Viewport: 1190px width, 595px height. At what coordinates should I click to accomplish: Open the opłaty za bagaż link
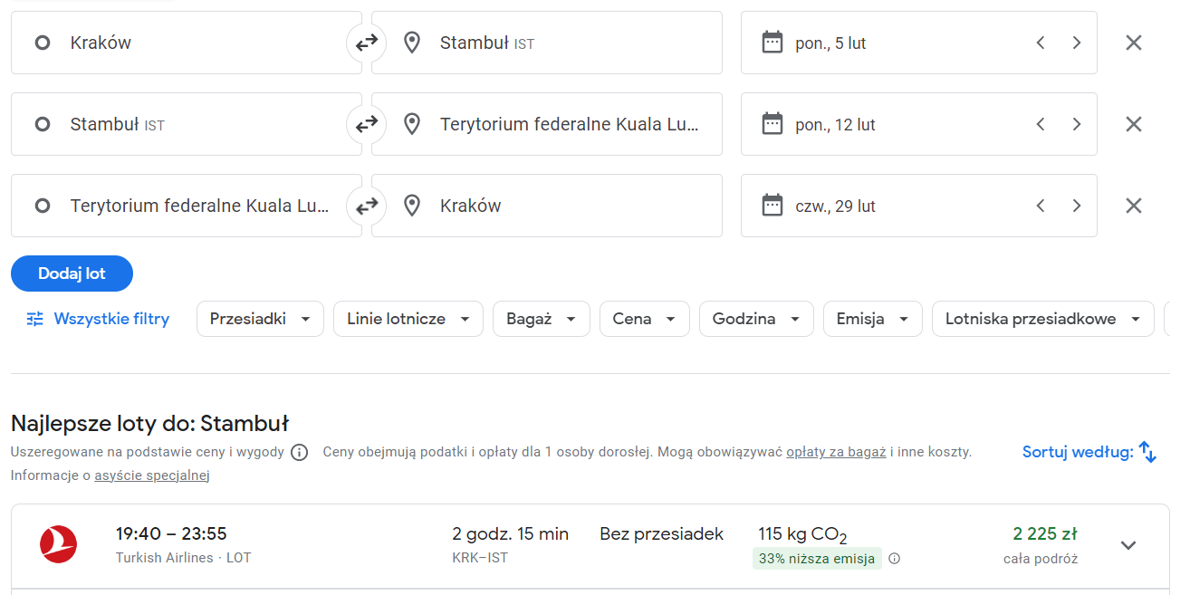(836, 452)
